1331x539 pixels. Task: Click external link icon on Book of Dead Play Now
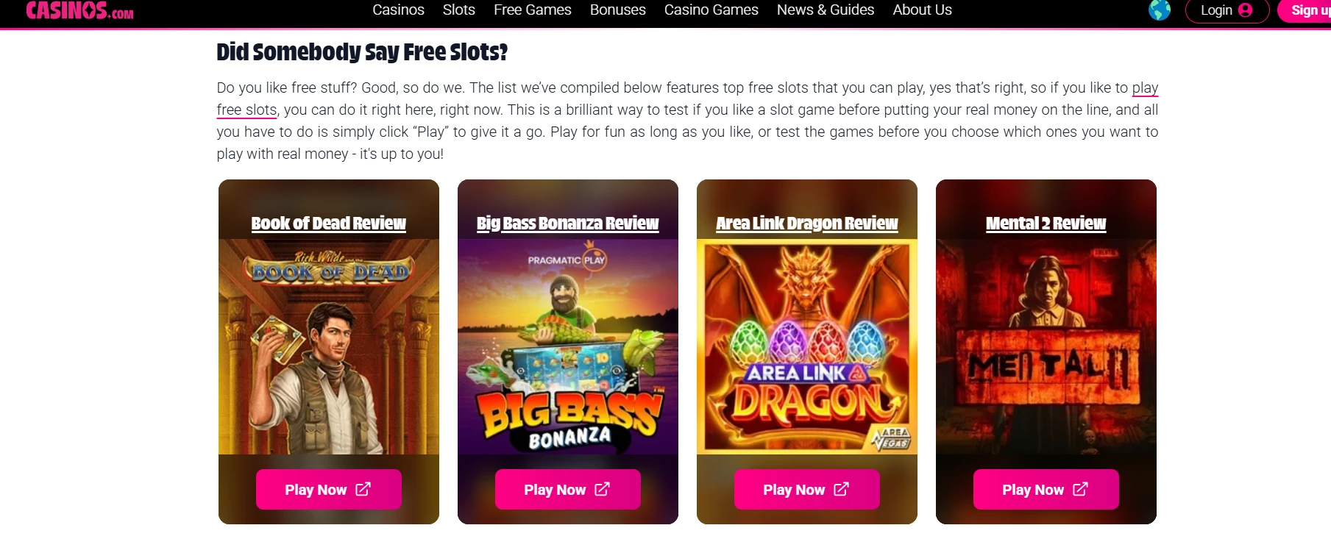click(363, 489)
